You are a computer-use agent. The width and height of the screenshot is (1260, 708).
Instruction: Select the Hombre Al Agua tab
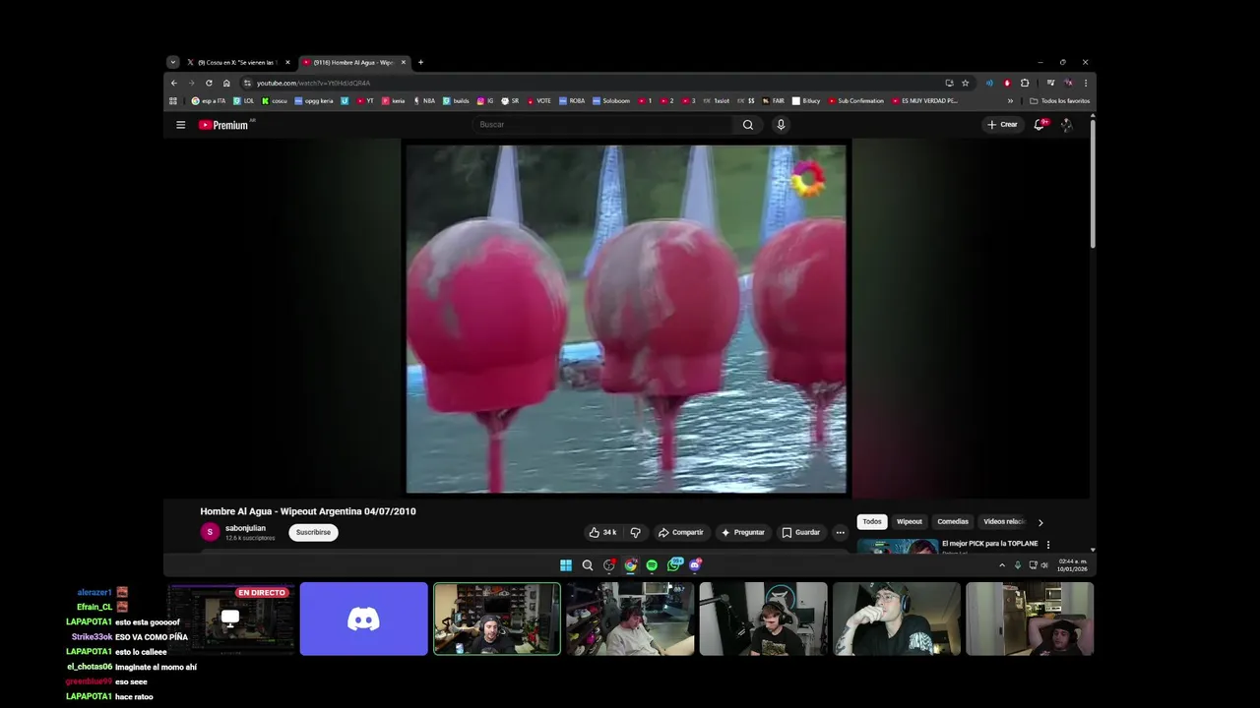point(352,62)
